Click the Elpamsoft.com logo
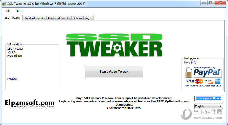 coord(30,103)
